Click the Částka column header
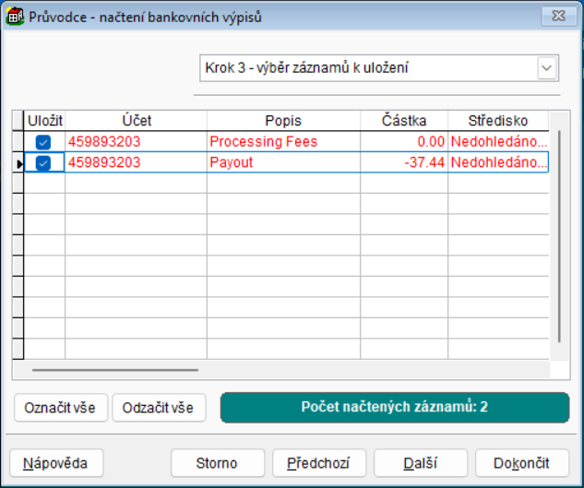The height and width of the screenshot is (488, 584). click(403, 121)
